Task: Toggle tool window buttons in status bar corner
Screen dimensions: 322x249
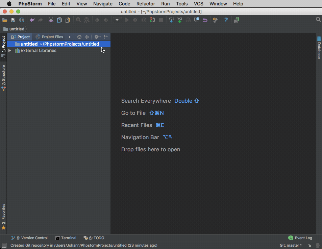Action: (4, 245)
